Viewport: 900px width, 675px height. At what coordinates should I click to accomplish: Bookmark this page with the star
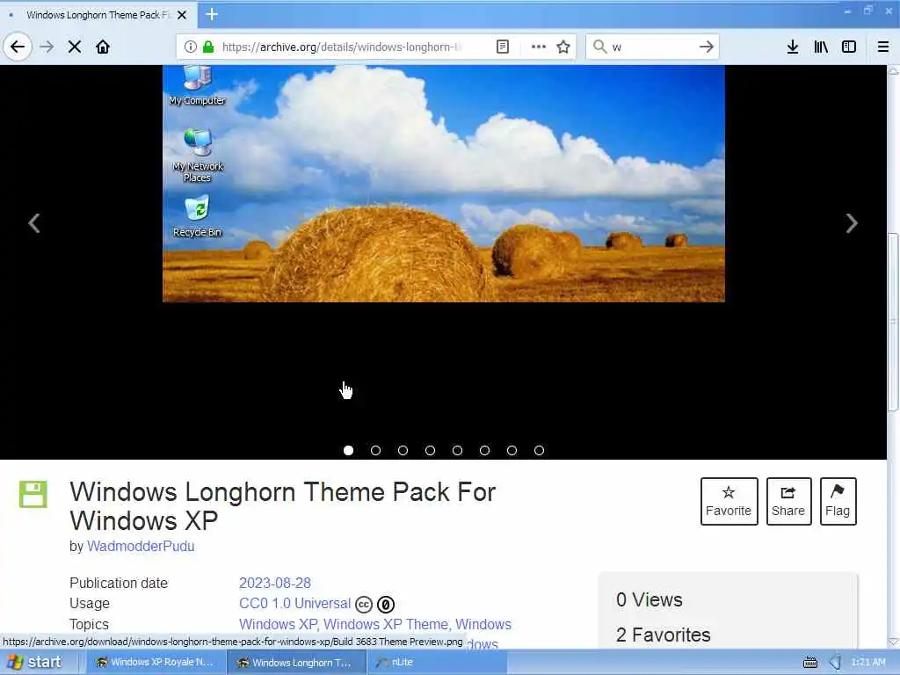pyautogui.click(x=563, y=47)
